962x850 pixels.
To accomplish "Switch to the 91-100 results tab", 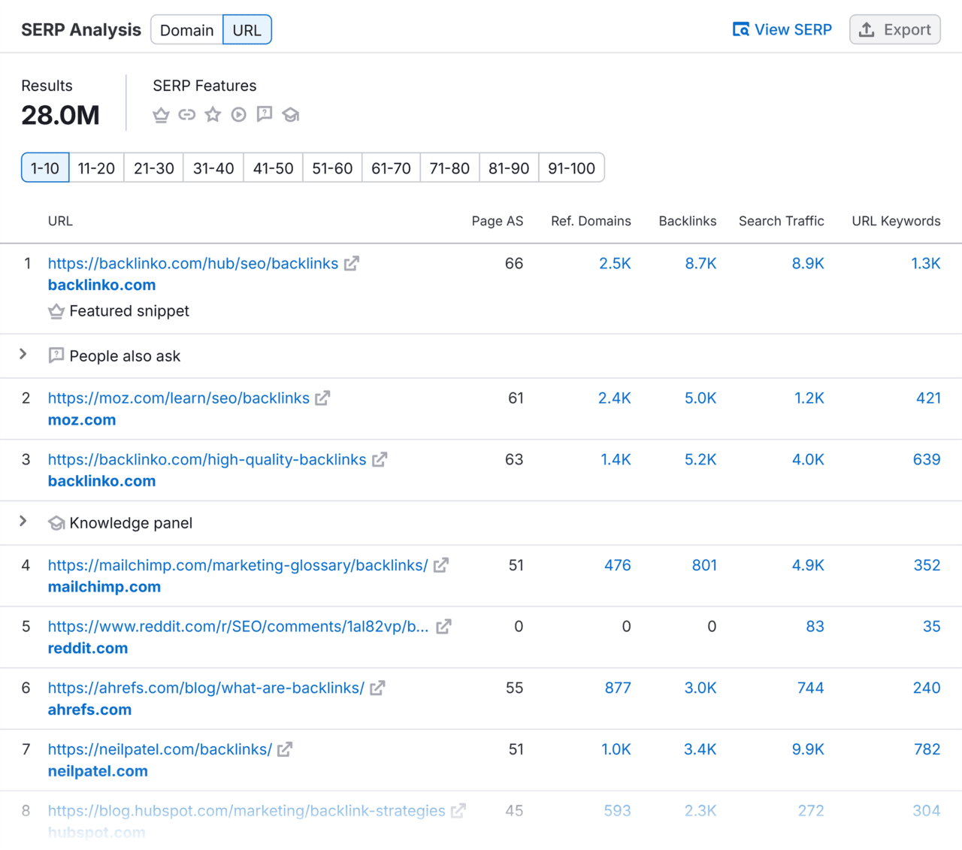I will (x=572, y=168).
